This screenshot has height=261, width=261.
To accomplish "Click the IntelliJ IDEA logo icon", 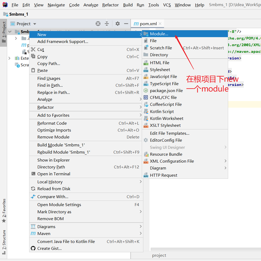I will pos(5,5).
